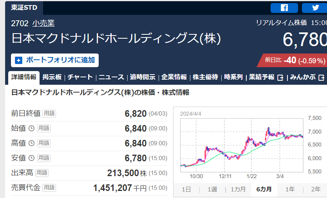Set the chart range to 1日

click(186, 189)
